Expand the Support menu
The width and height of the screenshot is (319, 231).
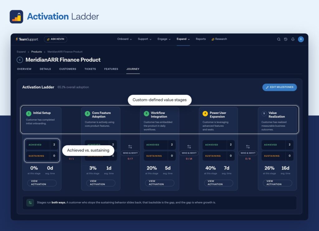pos(145,39)
